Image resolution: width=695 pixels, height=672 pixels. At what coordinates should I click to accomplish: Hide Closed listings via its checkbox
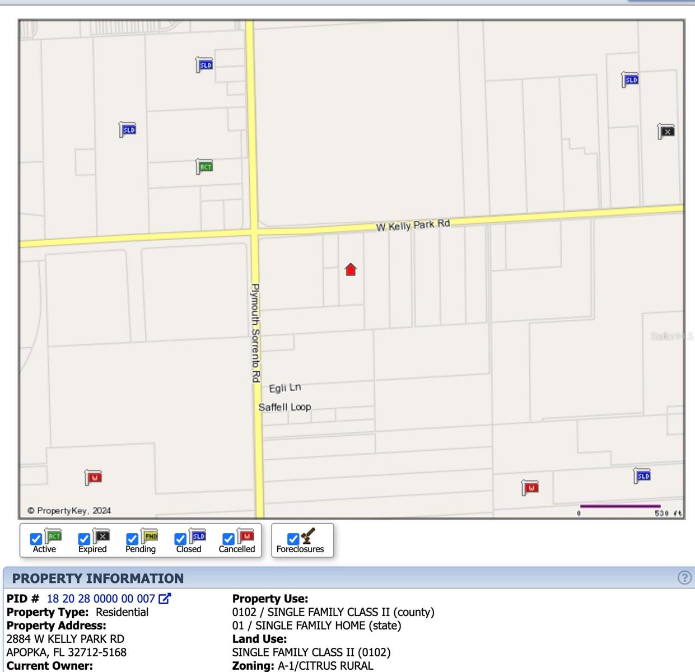coord(180,539)
